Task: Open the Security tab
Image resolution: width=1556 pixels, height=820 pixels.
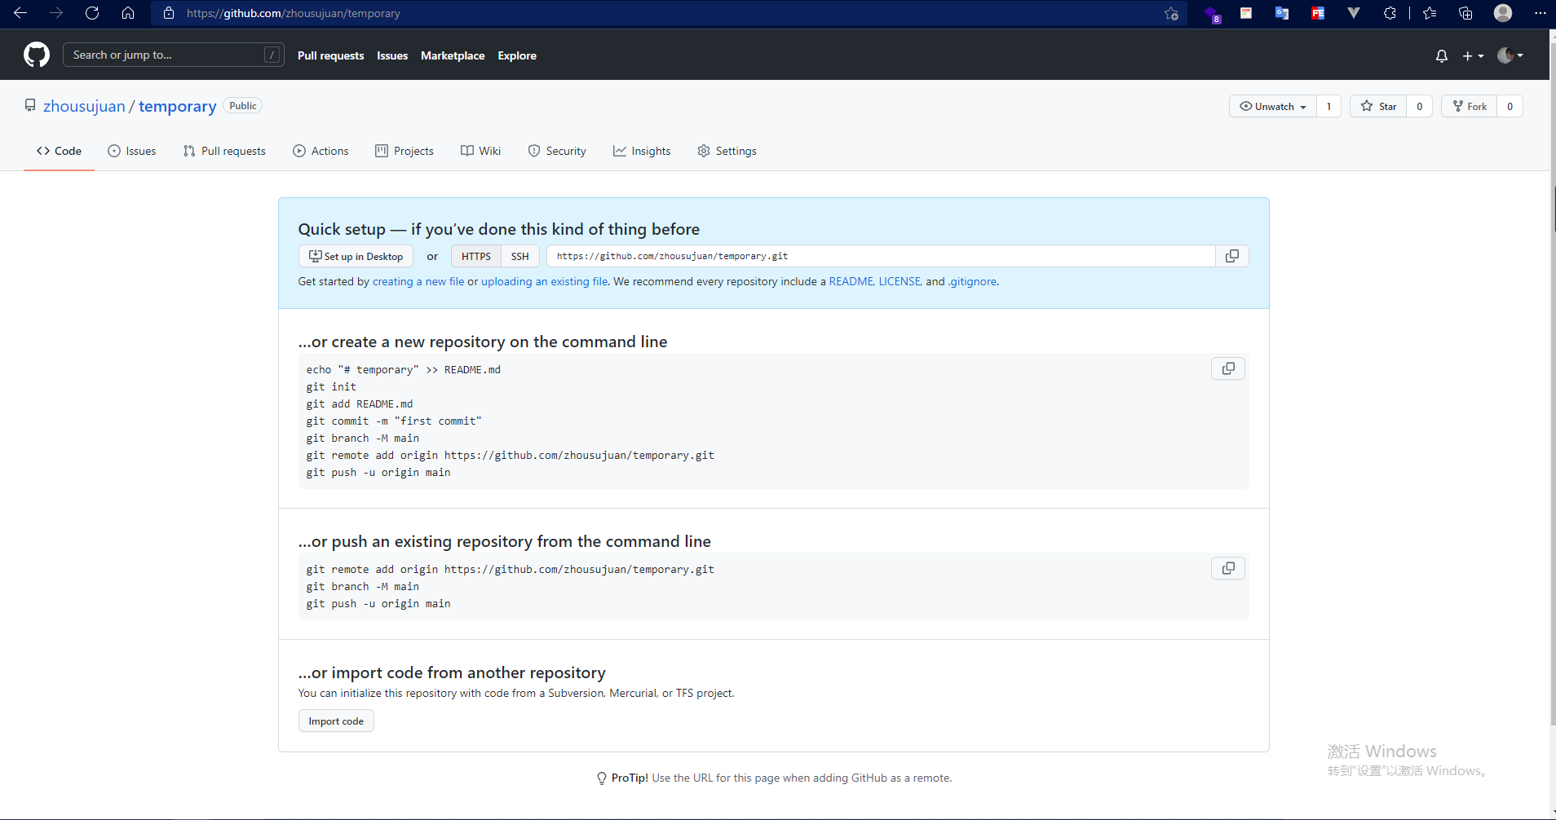Action: click(557, 151)
